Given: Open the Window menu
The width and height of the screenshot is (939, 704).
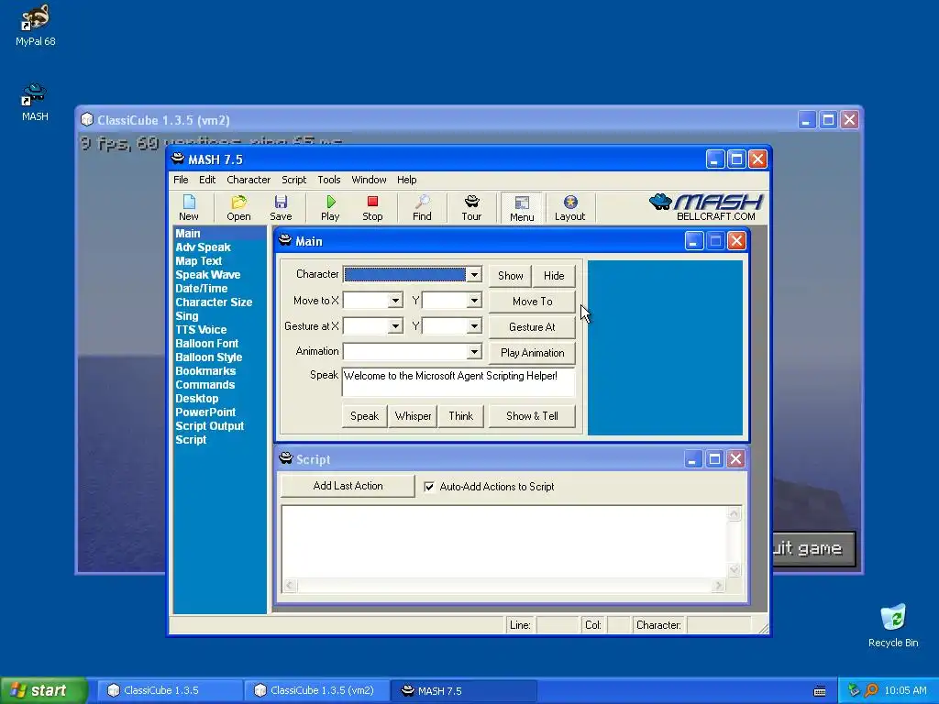Looking at the screenshot, I should (369, 180).
